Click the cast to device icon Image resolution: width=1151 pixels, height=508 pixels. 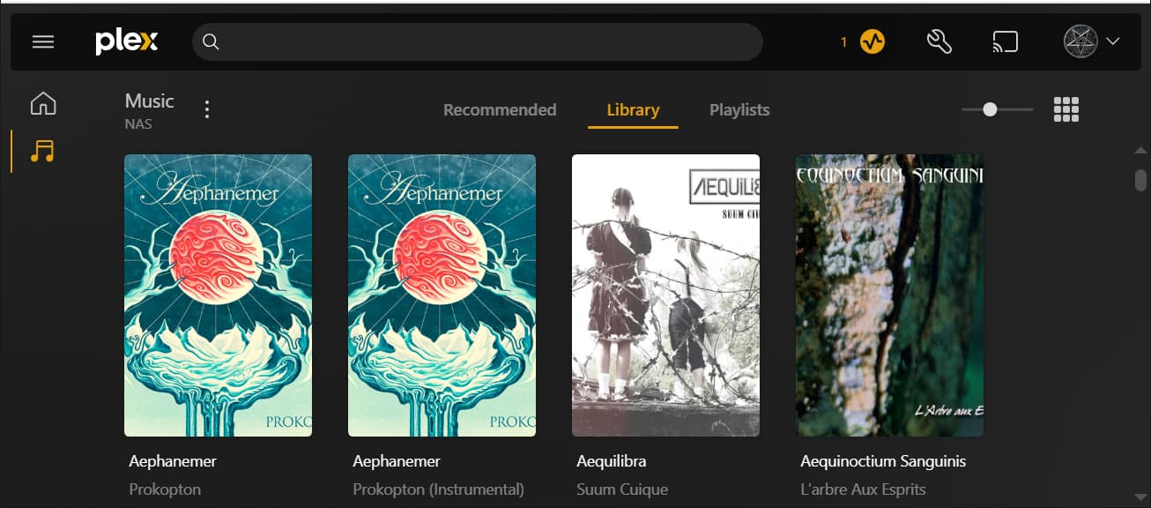coord(1005,41)
